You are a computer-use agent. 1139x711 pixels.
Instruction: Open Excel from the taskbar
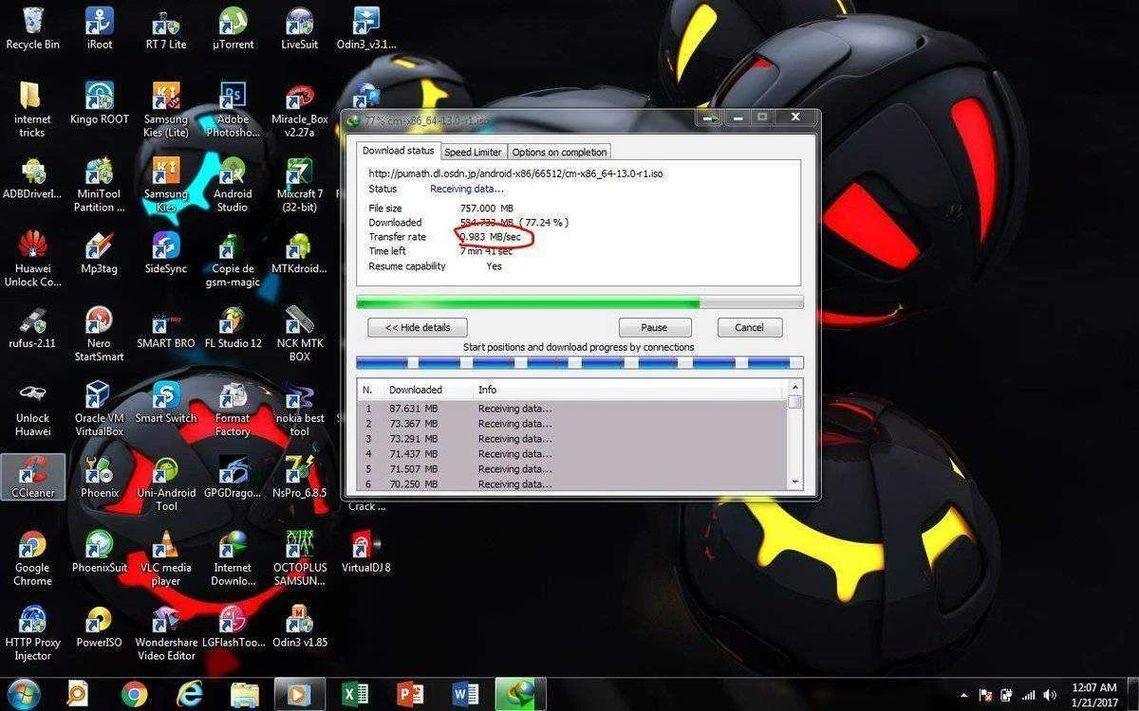pos(356,694)
